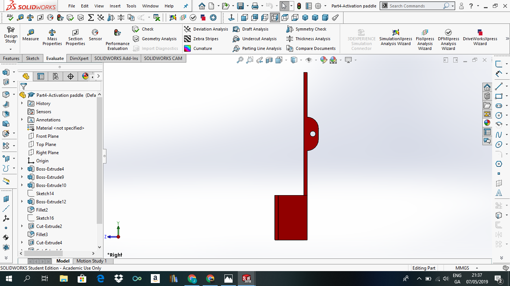Select Sketch14 in the feature tree
This screenshot has width=510, height=286.
point(45,193)
